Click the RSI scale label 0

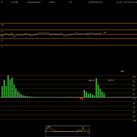pos(1,47)
